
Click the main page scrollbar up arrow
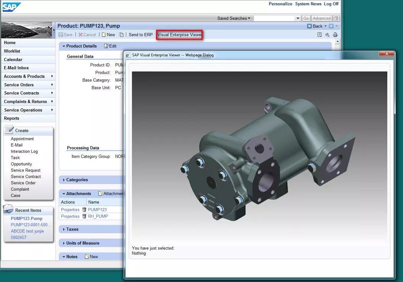338,42
